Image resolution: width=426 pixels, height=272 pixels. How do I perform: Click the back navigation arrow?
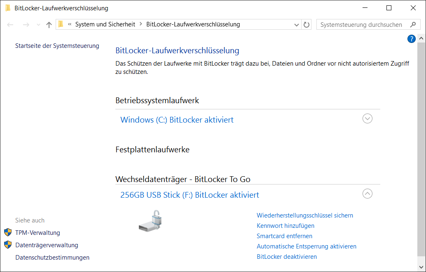click(10, 25)
